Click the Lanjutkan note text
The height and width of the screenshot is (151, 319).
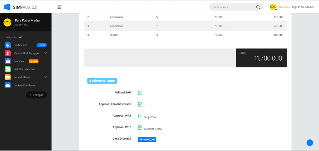(x=150, y=117)
